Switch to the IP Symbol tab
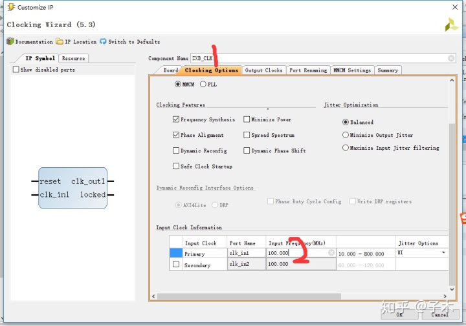 40,58
